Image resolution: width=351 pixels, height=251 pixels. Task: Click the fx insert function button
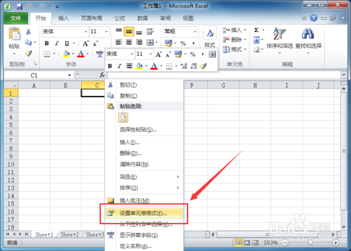coord(102,75)
